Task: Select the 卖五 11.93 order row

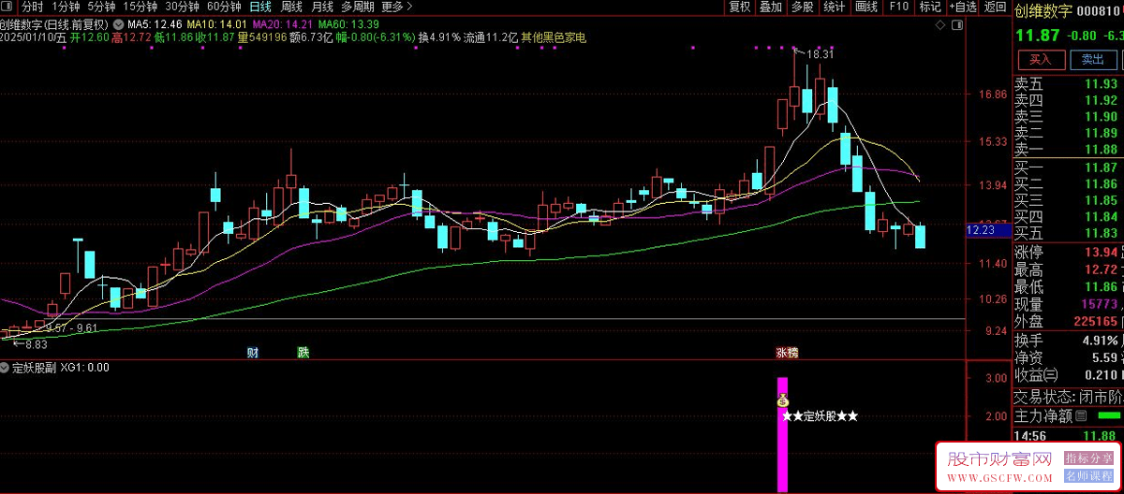Action: [1068, 84]
